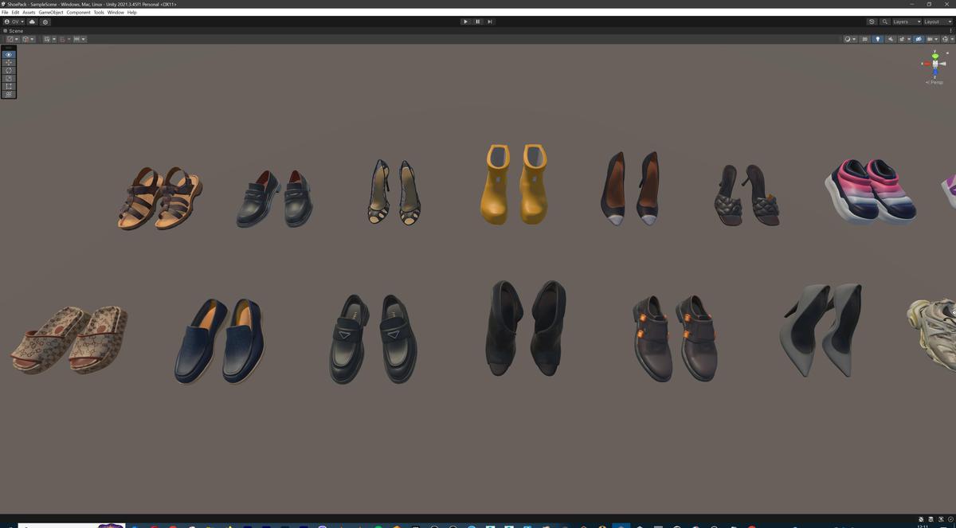Toggle audio in the Scene view

pos(891,39)
